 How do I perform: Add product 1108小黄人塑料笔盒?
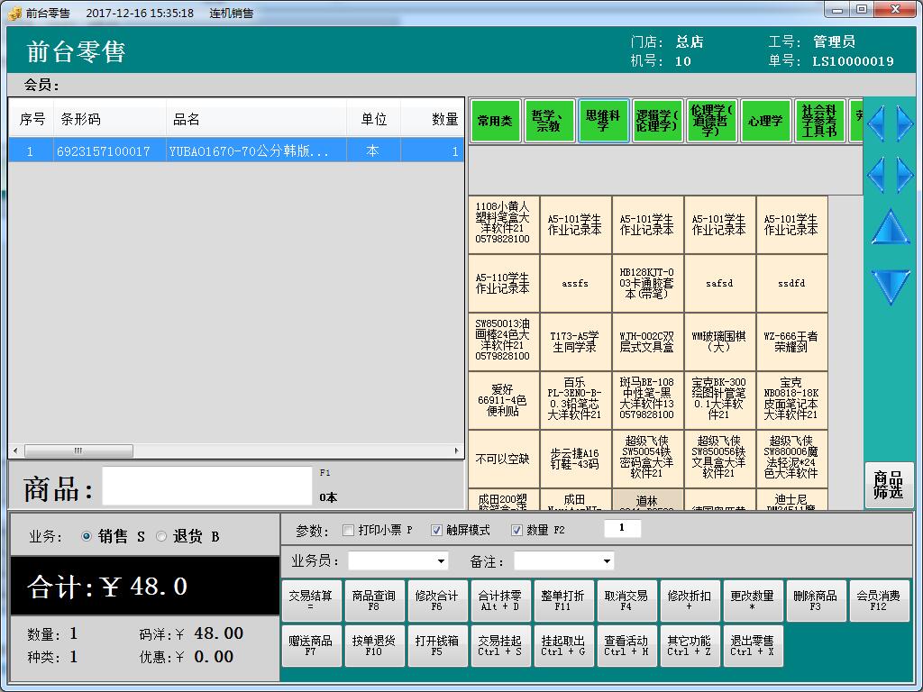503,223
